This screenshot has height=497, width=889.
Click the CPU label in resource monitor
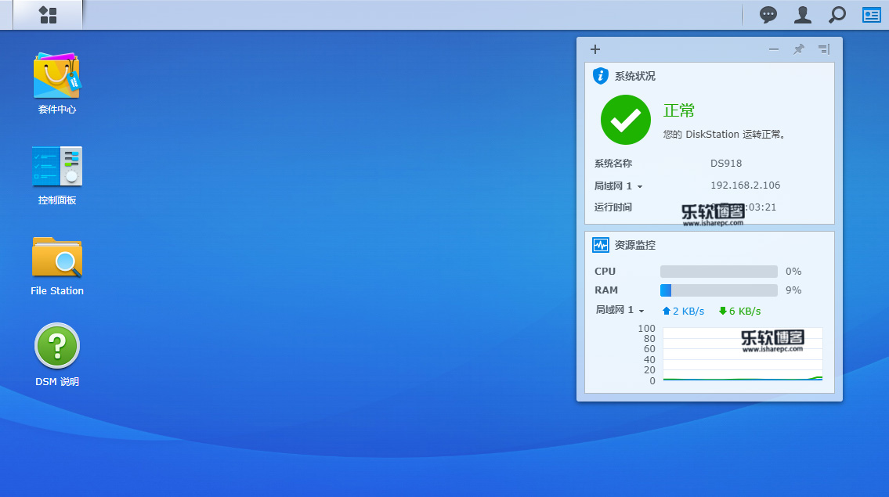point(605,272)
